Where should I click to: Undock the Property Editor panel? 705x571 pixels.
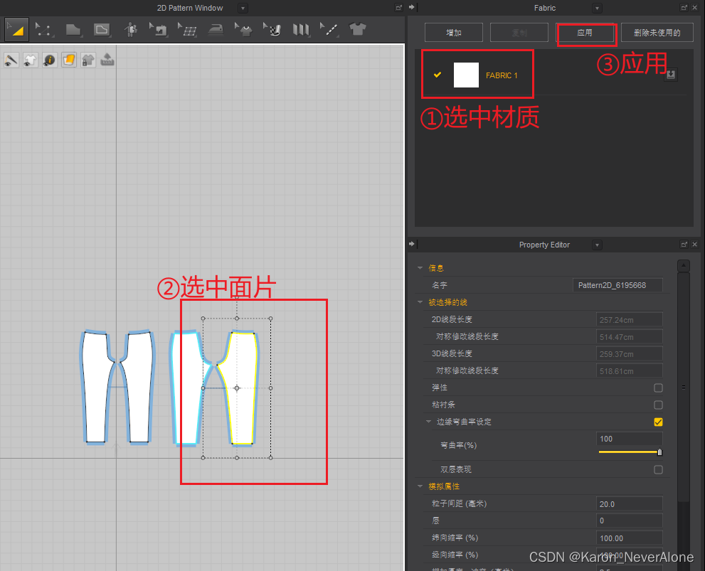pyautogui.click(x=684, y=245)
